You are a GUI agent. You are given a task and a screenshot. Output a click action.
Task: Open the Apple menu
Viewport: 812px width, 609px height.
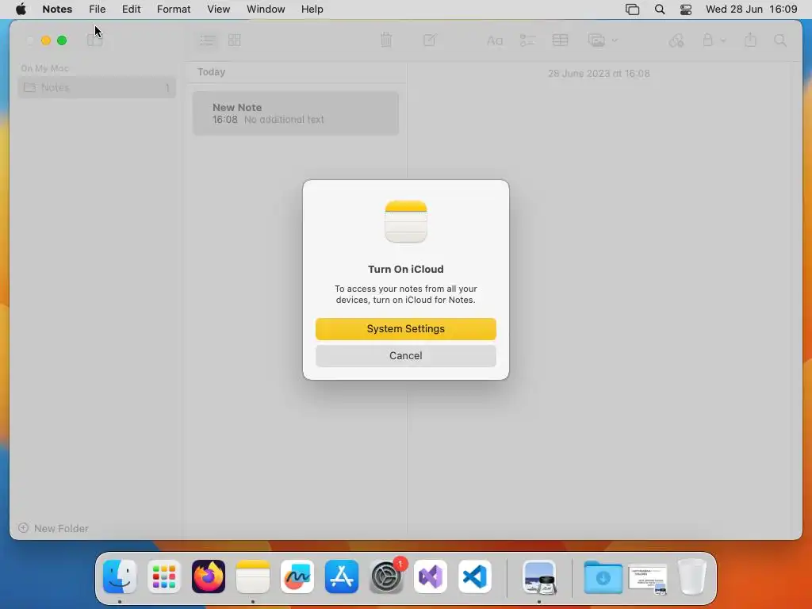pyautogui.click(x=21, y=10)
